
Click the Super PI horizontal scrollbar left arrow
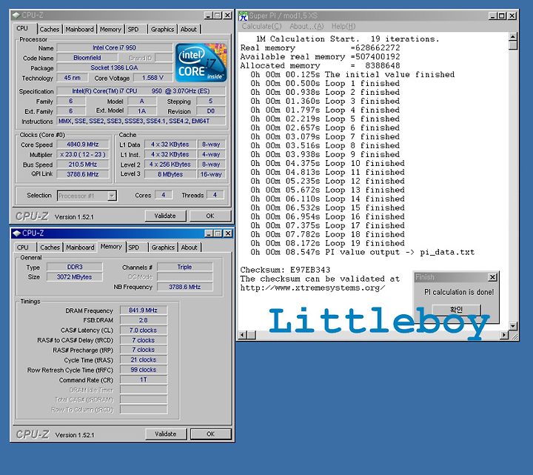coord(243,335)
